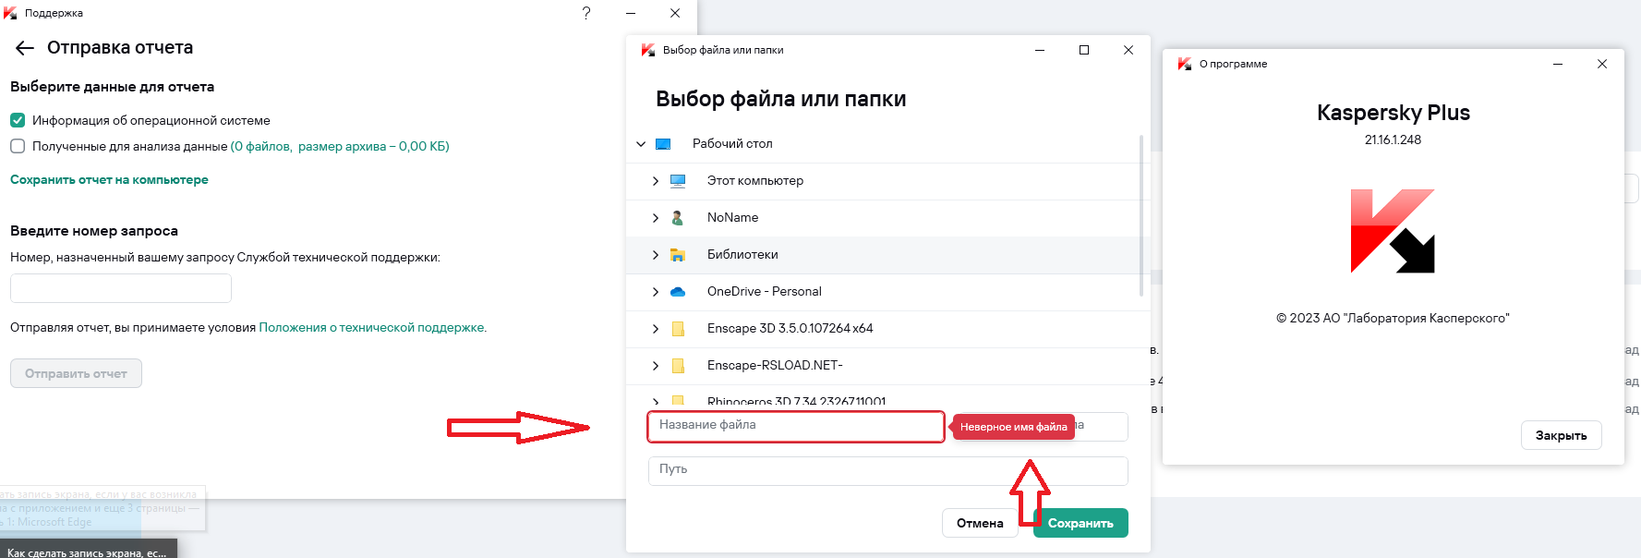Click the OneDrive cloud icon
The width and height of the screenshot is (1641, 558).
[x=678, y=292]
